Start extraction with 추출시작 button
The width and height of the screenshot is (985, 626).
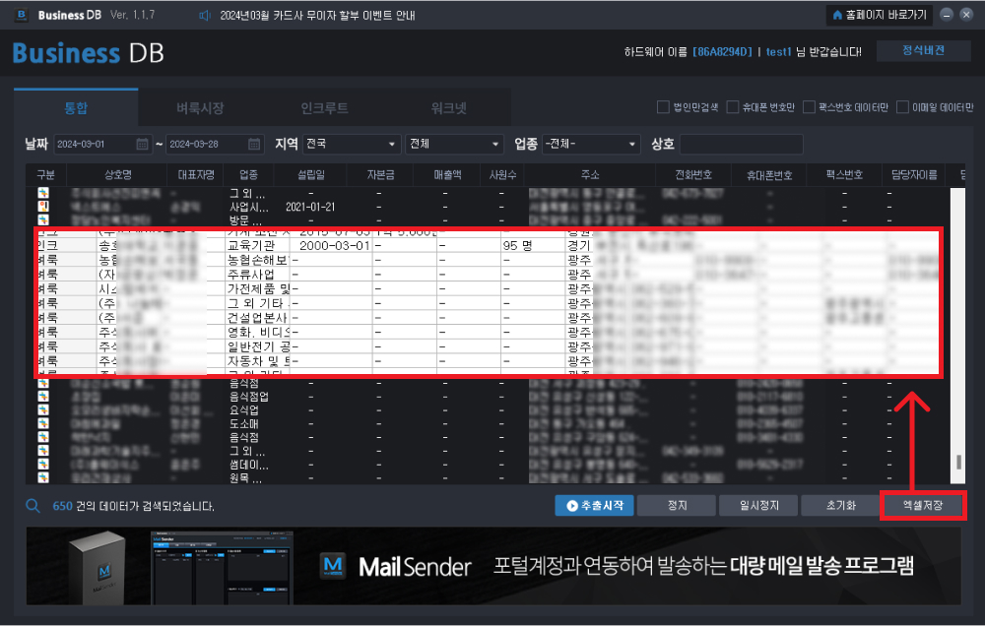tap(594, 506)
